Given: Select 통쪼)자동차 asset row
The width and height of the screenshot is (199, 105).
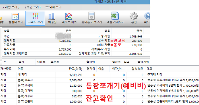Looking at the screenshot, I should (x=100, y=96).
